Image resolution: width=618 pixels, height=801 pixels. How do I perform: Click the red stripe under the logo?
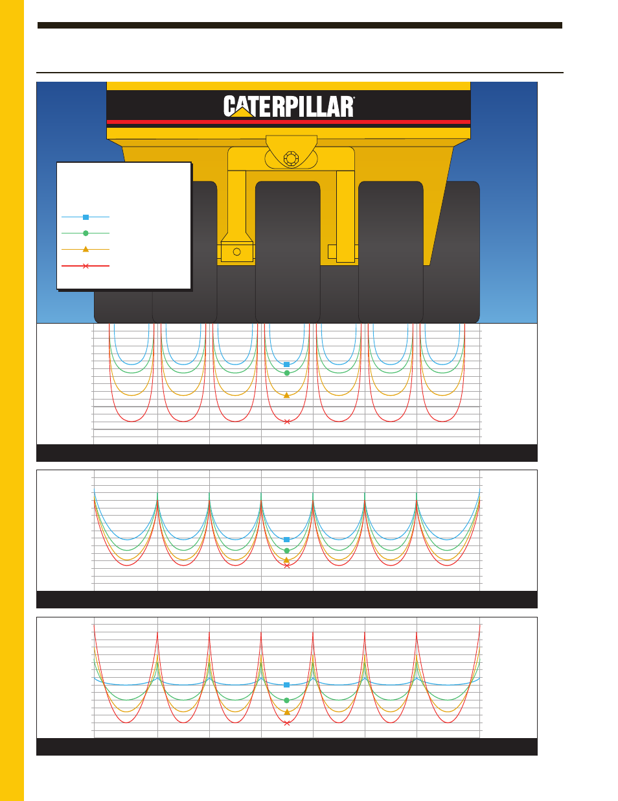[x=288, y=122]
